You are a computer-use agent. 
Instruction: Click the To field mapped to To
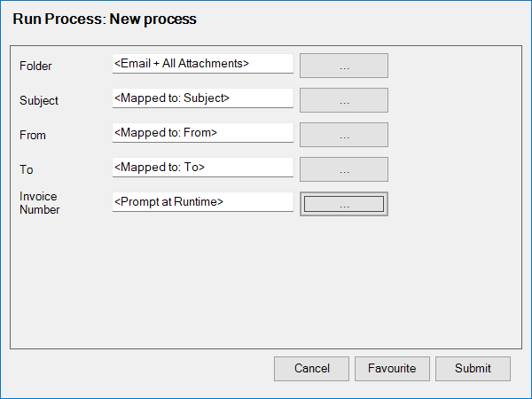tap(202, 168)
